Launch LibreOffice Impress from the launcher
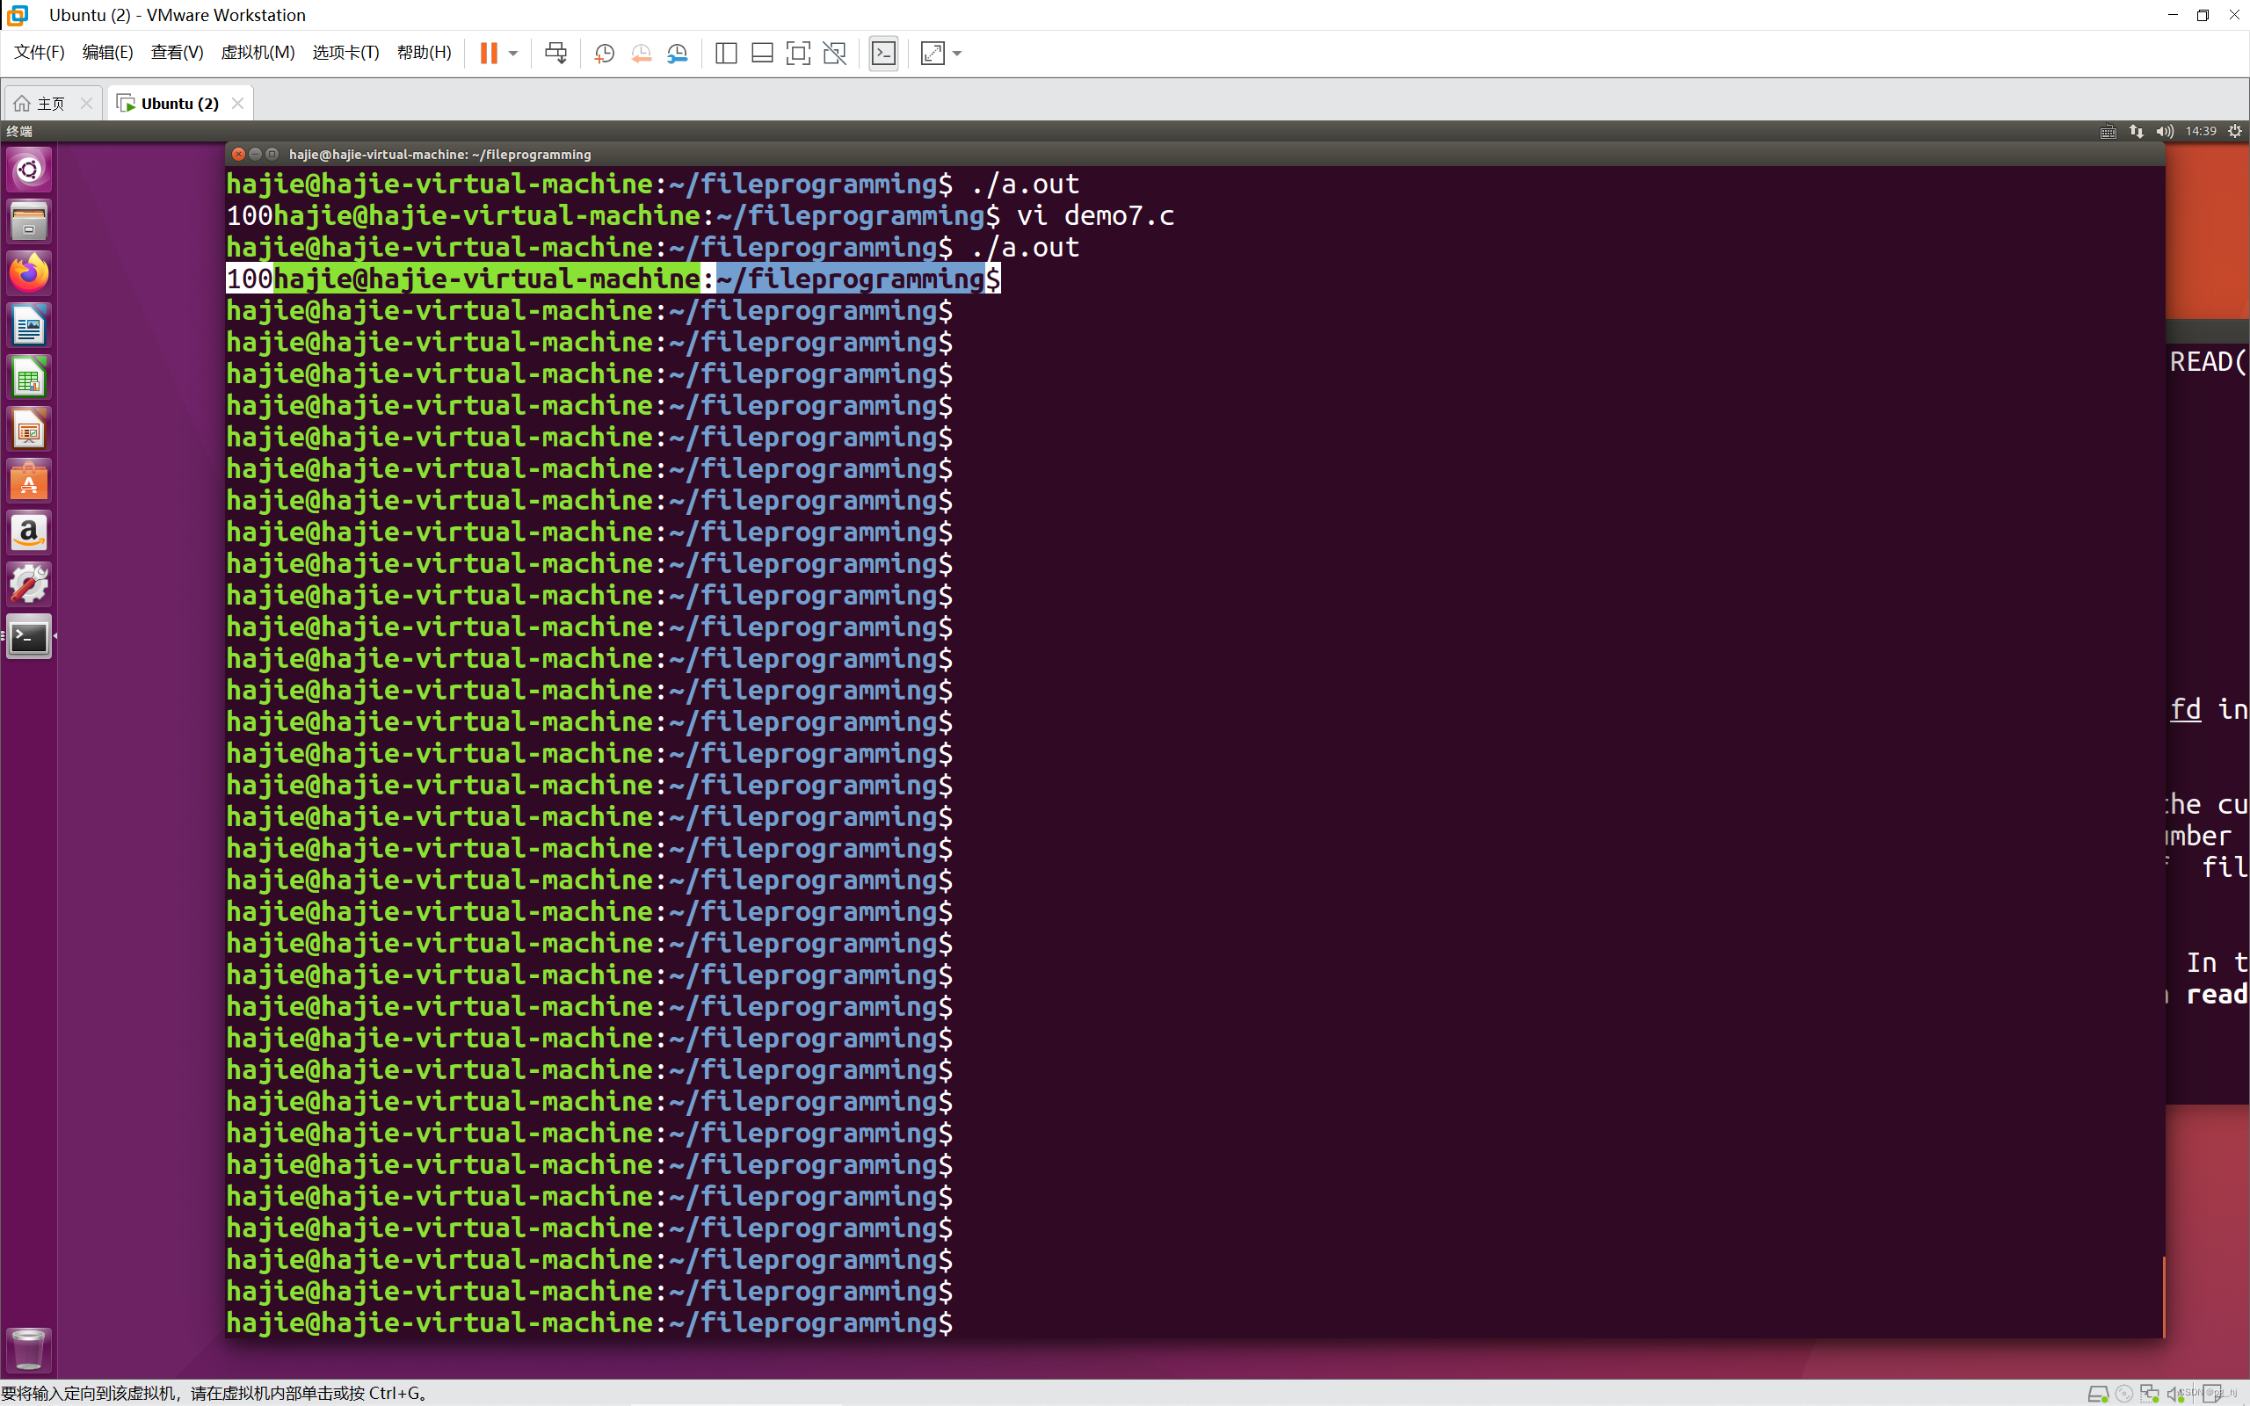 tap(29, 430)
